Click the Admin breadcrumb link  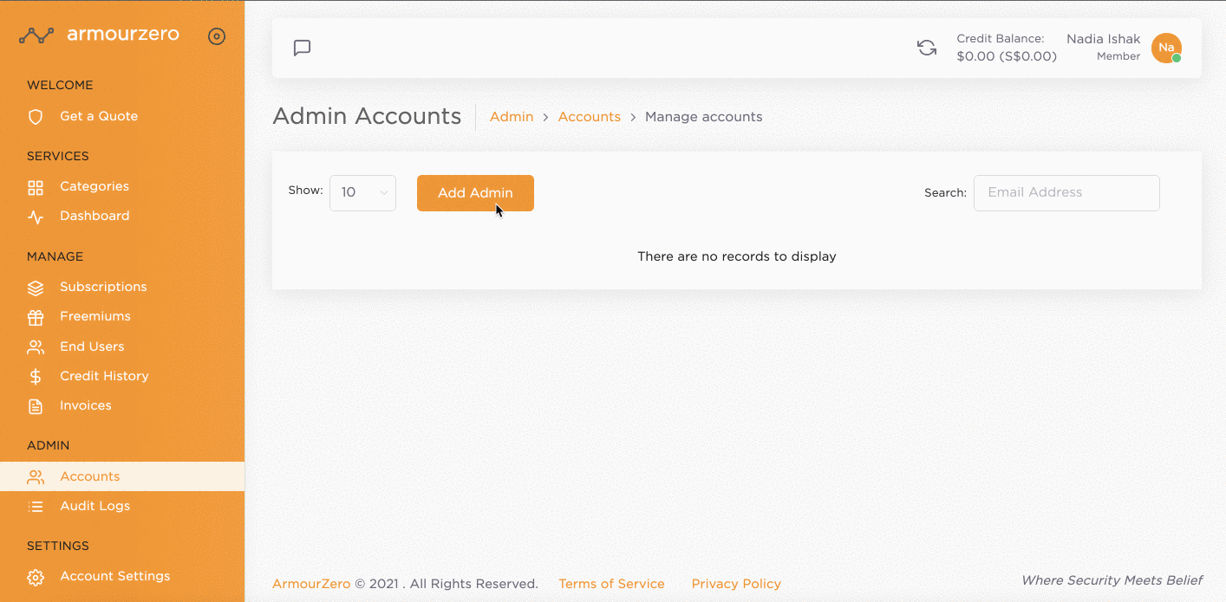(512, 117)
